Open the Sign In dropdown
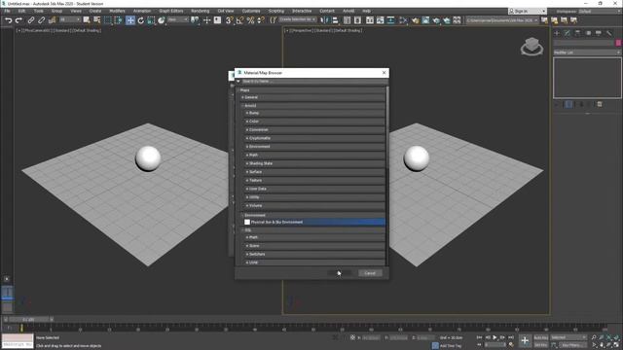The height and width of the screenshot is (350, 623). tap(528, 11)
